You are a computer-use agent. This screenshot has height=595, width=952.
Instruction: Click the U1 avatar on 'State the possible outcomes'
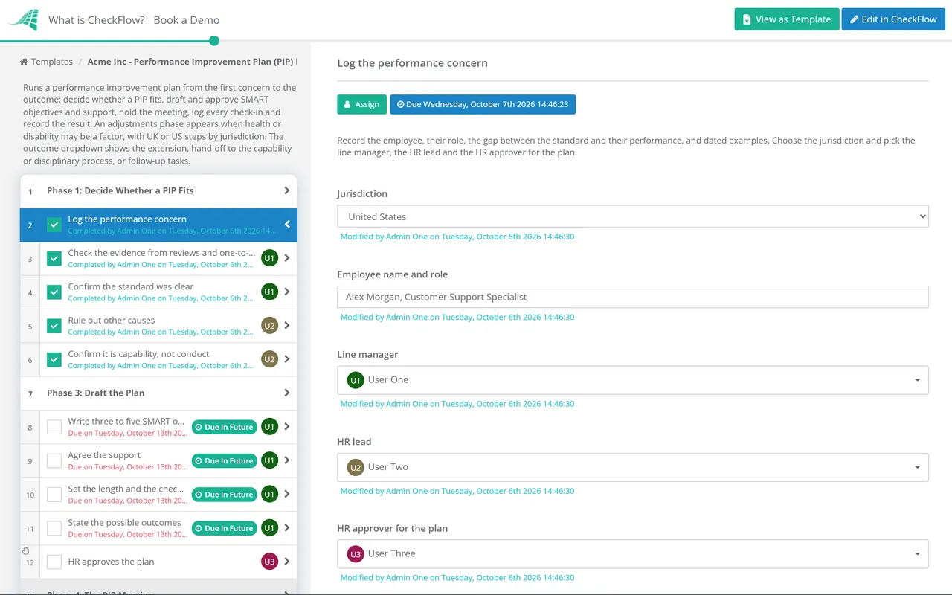(269, 528)
